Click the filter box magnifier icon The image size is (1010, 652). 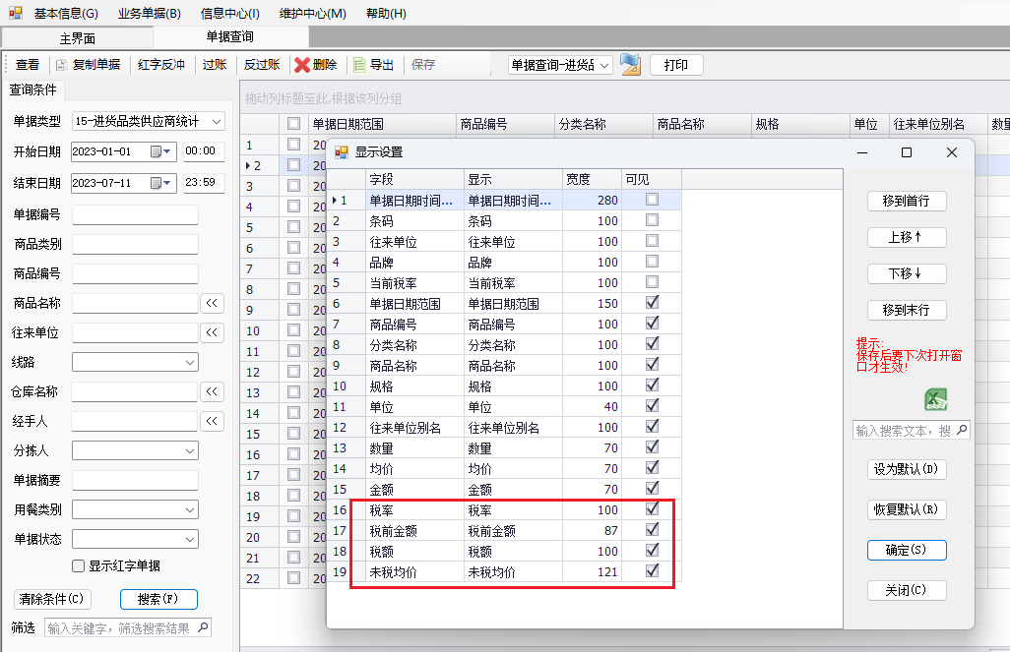(x=203, y=627)
